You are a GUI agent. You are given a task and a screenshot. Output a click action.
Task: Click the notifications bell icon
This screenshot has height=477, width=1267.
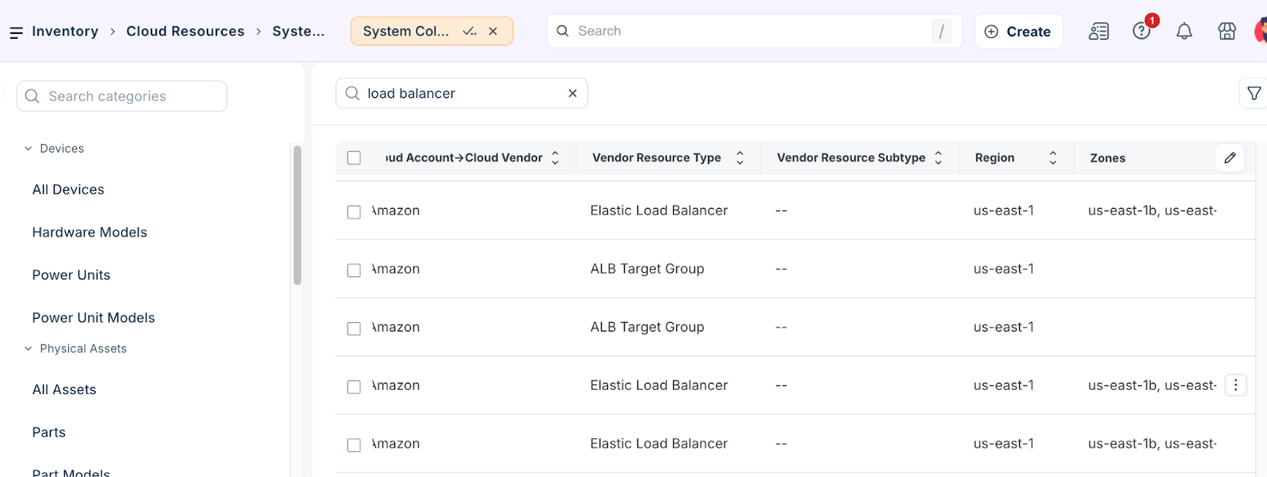point(1184,32)
